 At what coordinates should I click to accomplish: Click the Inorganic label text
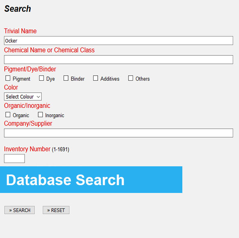click(55, 116)
